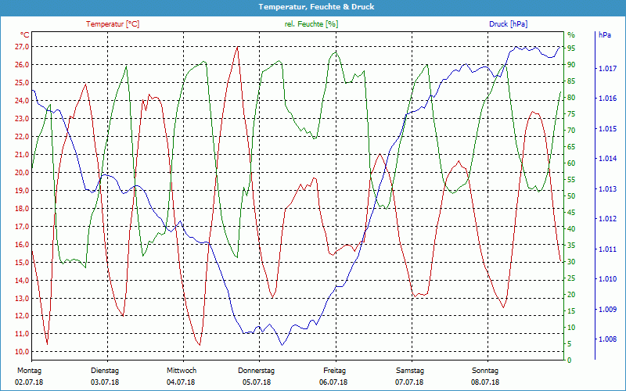Click the date '06.07.18'
The height and width of the screenshot is (391, 626).
[x=333, y=382]
